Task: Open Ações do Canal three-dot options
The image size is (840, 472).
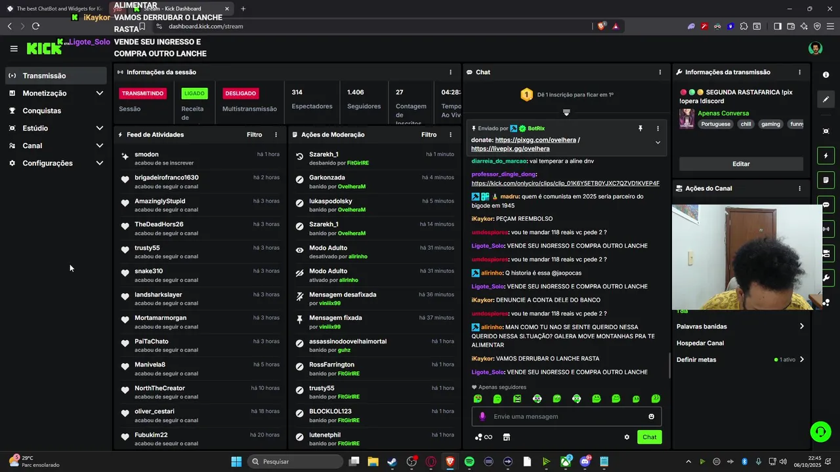Action: (x=799, y=188)
